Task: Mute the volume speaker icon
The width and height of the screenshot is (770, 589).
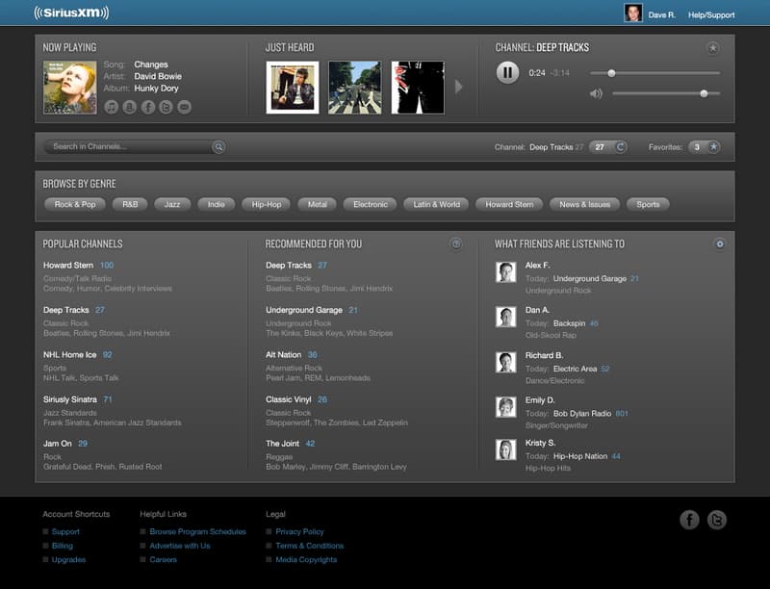Action: pos(596,93)
